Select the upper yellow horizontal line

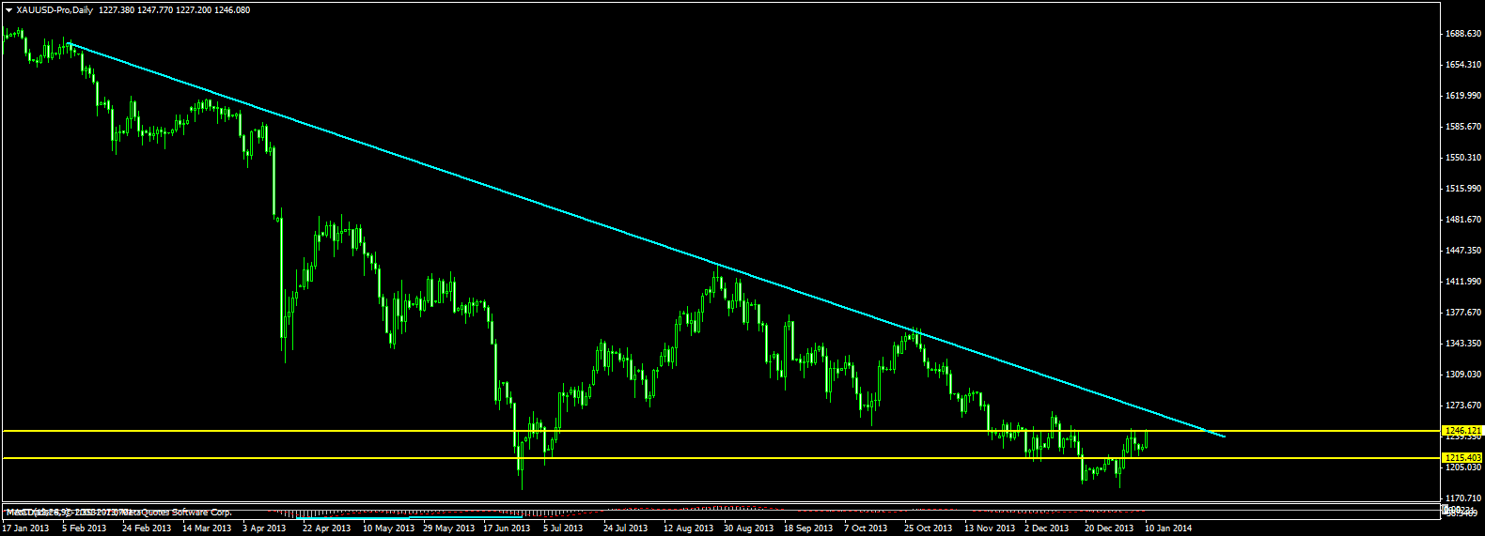click(x=720, y=431)
